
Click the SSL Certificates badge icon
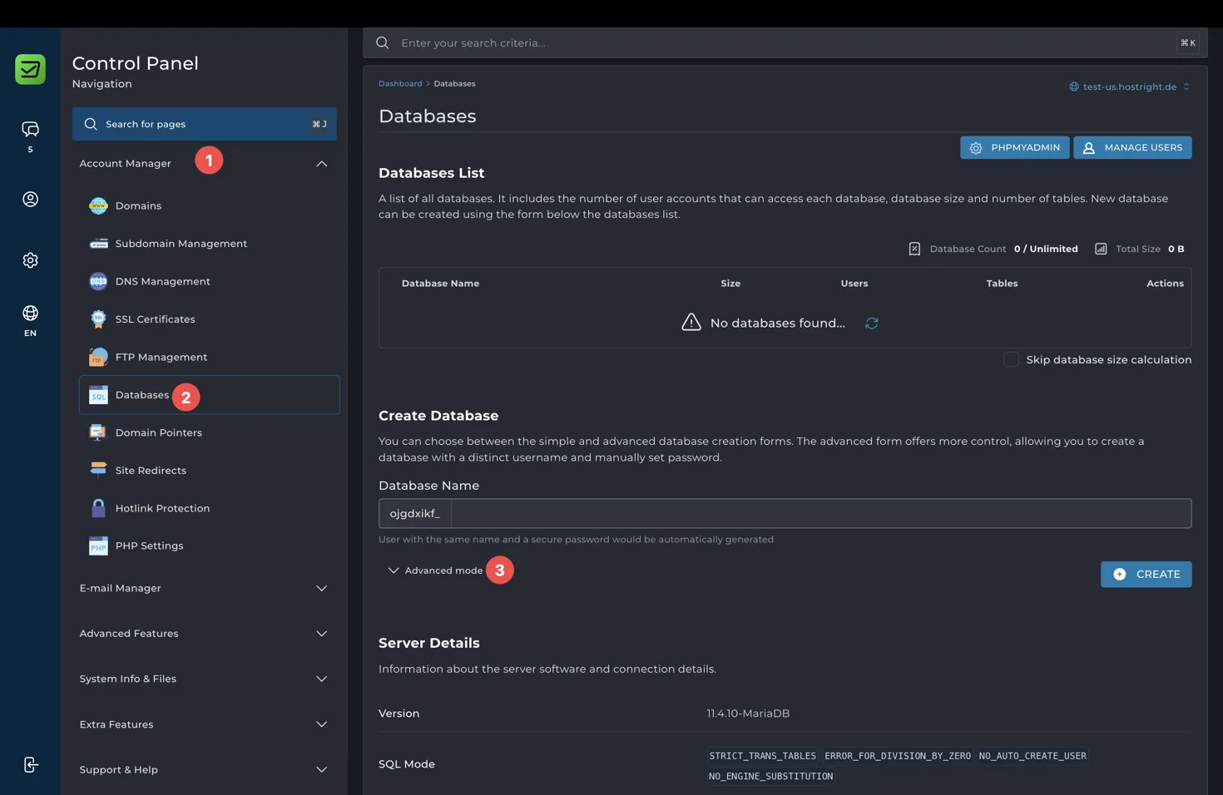pos(98,319)
